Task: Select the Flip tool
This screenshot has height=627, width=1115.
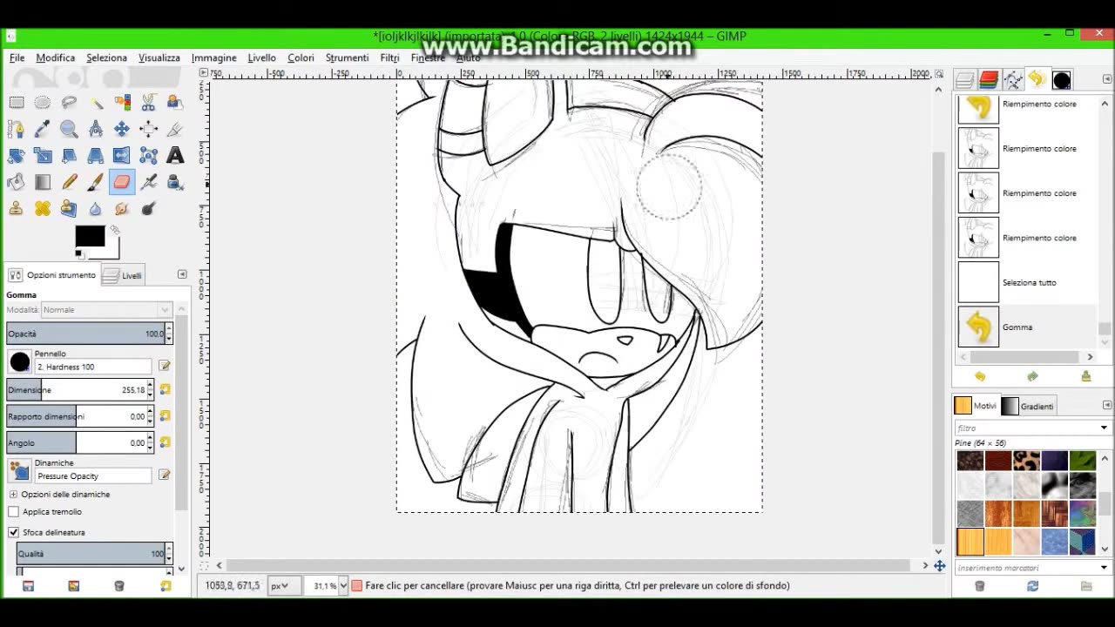Action: coord(122,156)
